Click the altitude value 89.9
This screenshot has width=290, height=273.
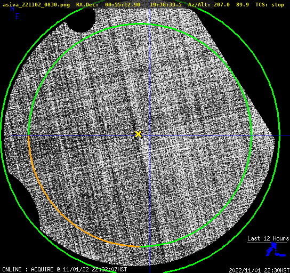(x=243, y=5)
